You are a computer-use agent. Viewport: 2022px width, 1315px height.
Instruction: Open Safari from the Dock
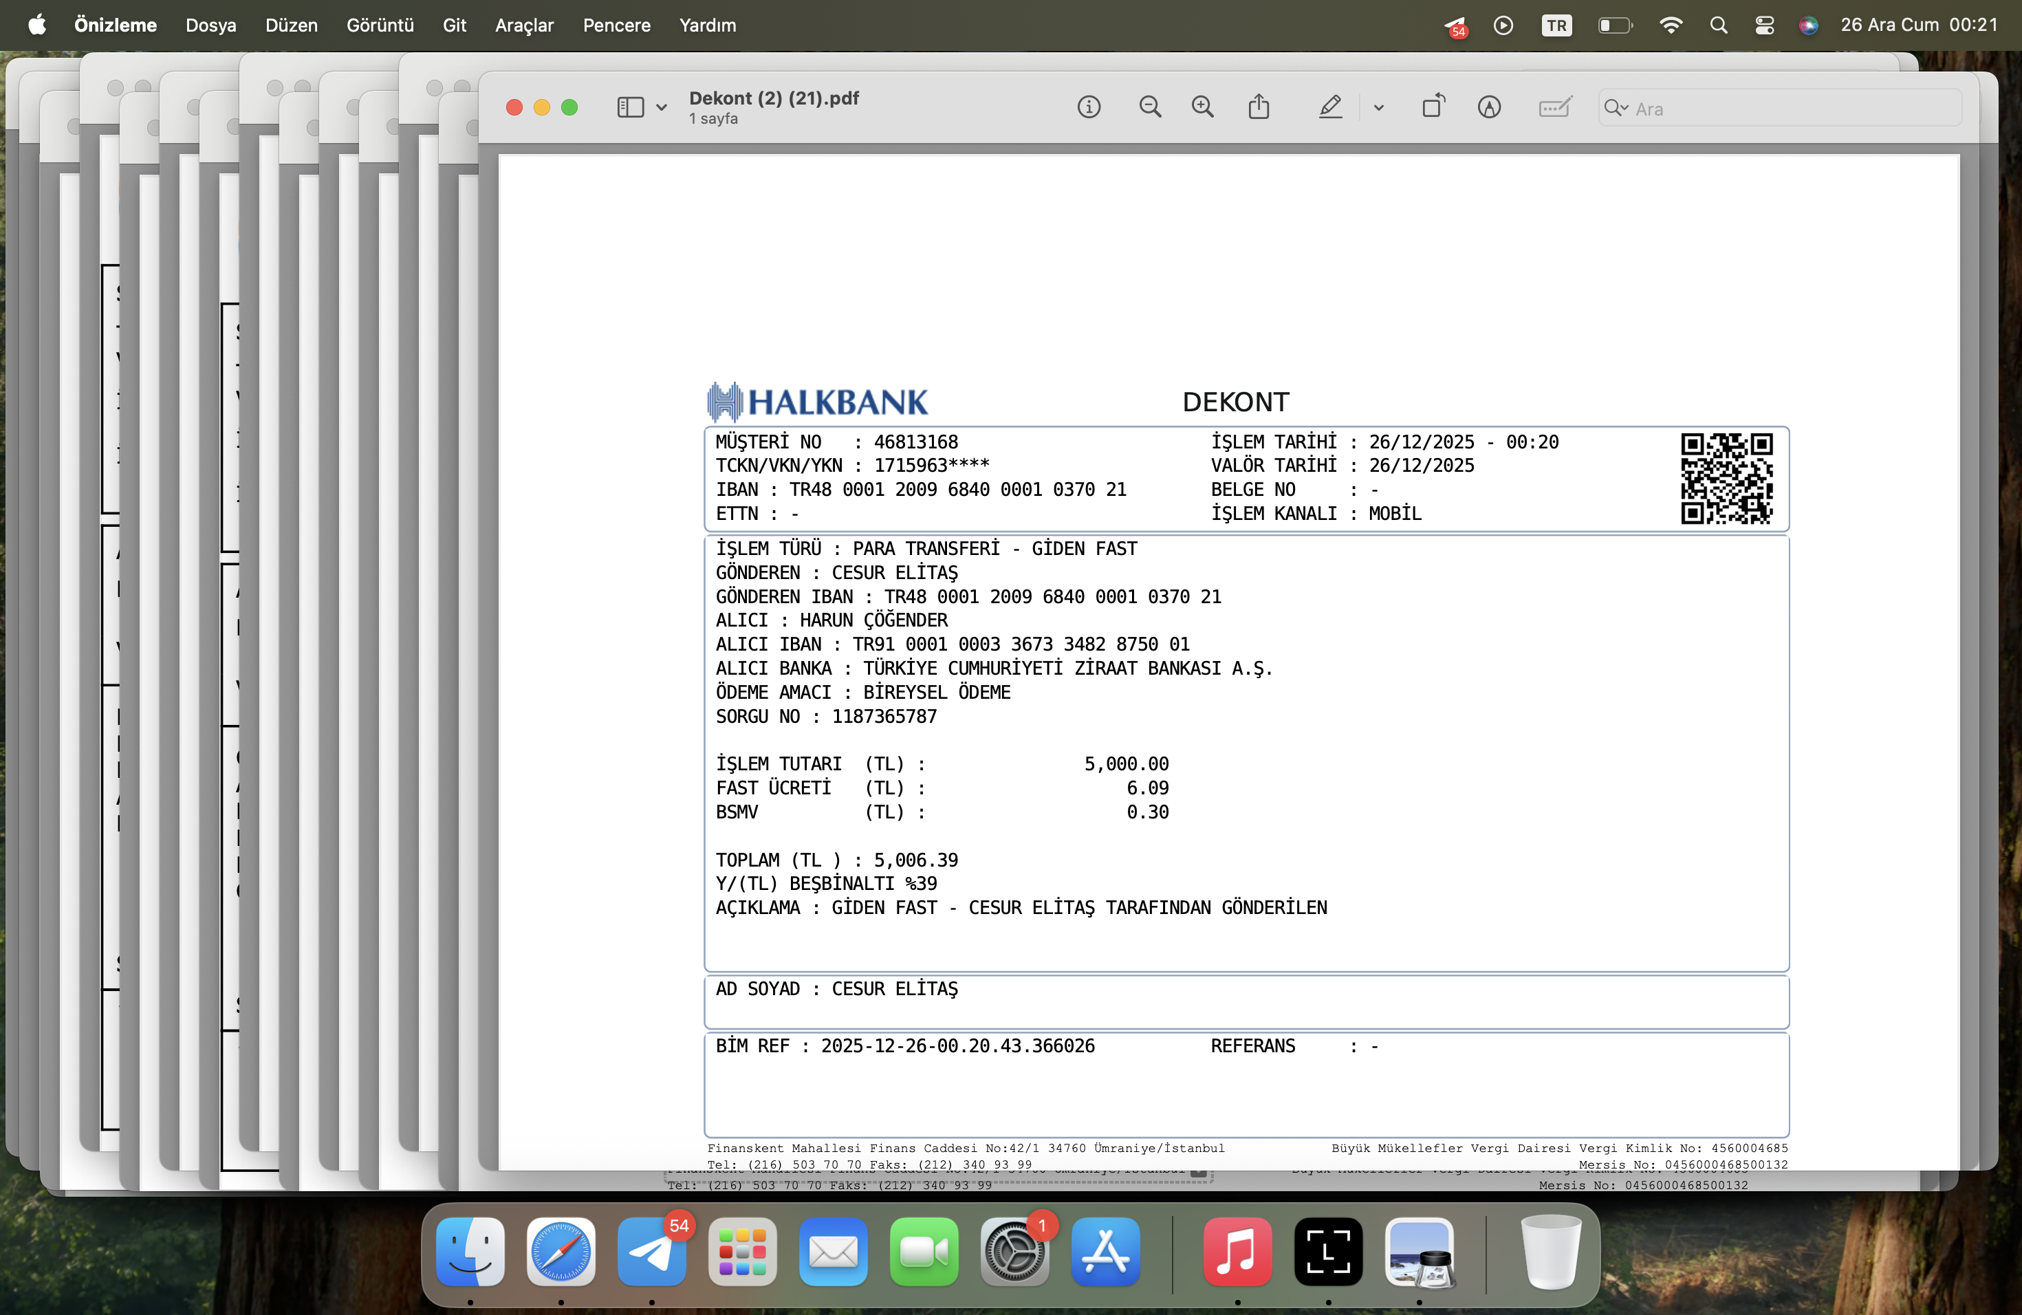pos(561,1251)
